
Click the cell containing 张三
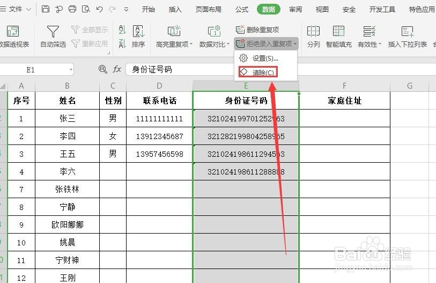(67, 118)
